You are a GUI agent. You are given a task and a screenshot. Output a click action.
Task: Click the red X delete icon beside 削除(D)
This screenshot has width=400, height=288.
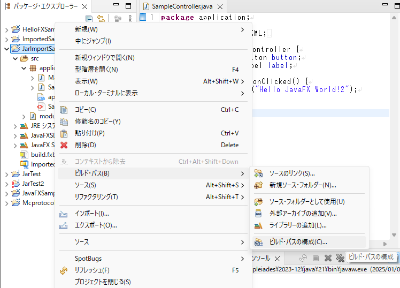(x=64, y=145)
